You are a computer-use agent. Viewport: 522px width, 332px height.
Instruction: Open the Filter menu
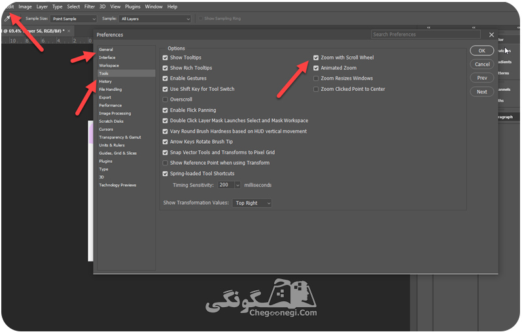pos(90,7)
